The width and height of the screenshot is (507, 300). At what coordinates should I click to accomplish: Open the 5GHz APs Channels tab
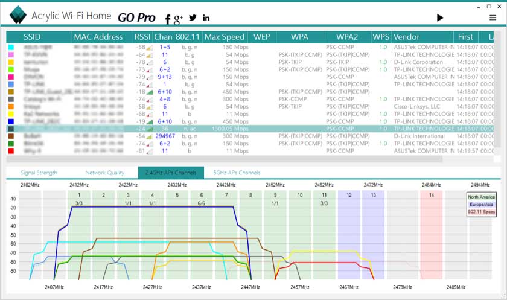237,173
